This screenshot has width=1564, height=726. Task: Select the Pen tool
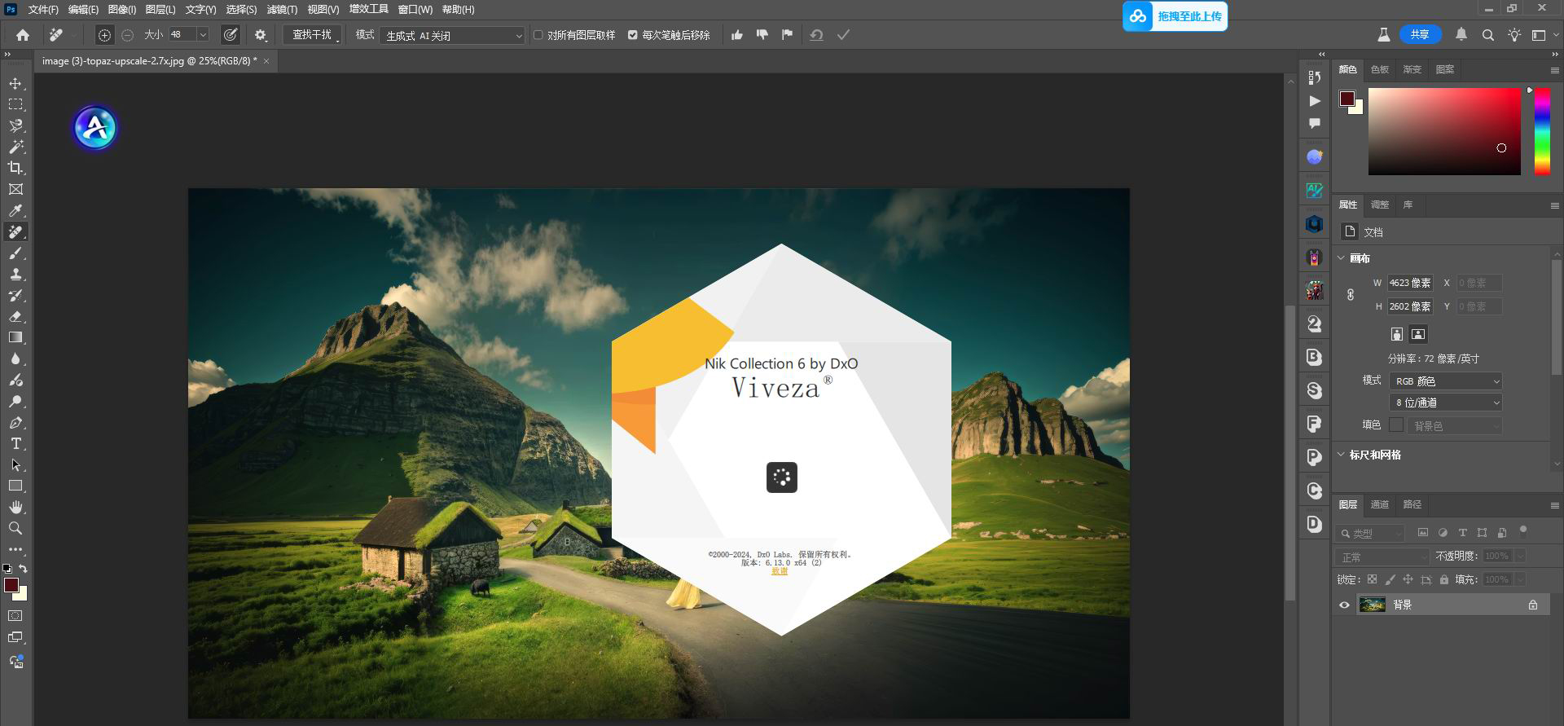[15, 423]
